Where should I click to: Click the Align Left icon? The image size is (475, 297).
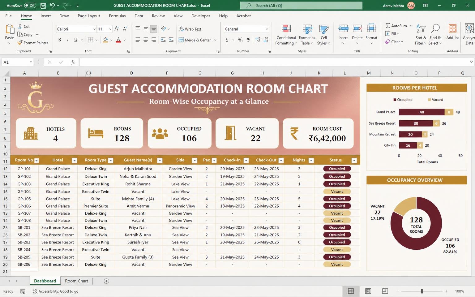click(138, 40)
